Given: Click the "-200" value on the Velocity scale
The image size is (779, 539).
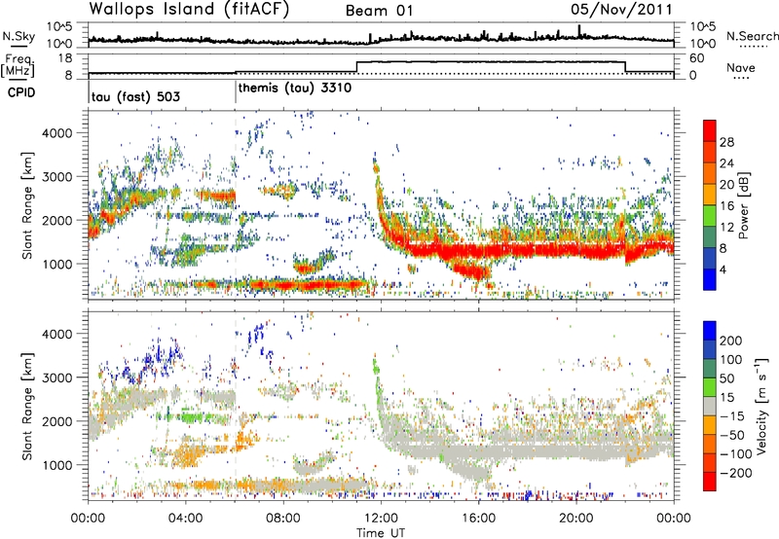Looking at the screenshot, I should [x=736, y=473].
